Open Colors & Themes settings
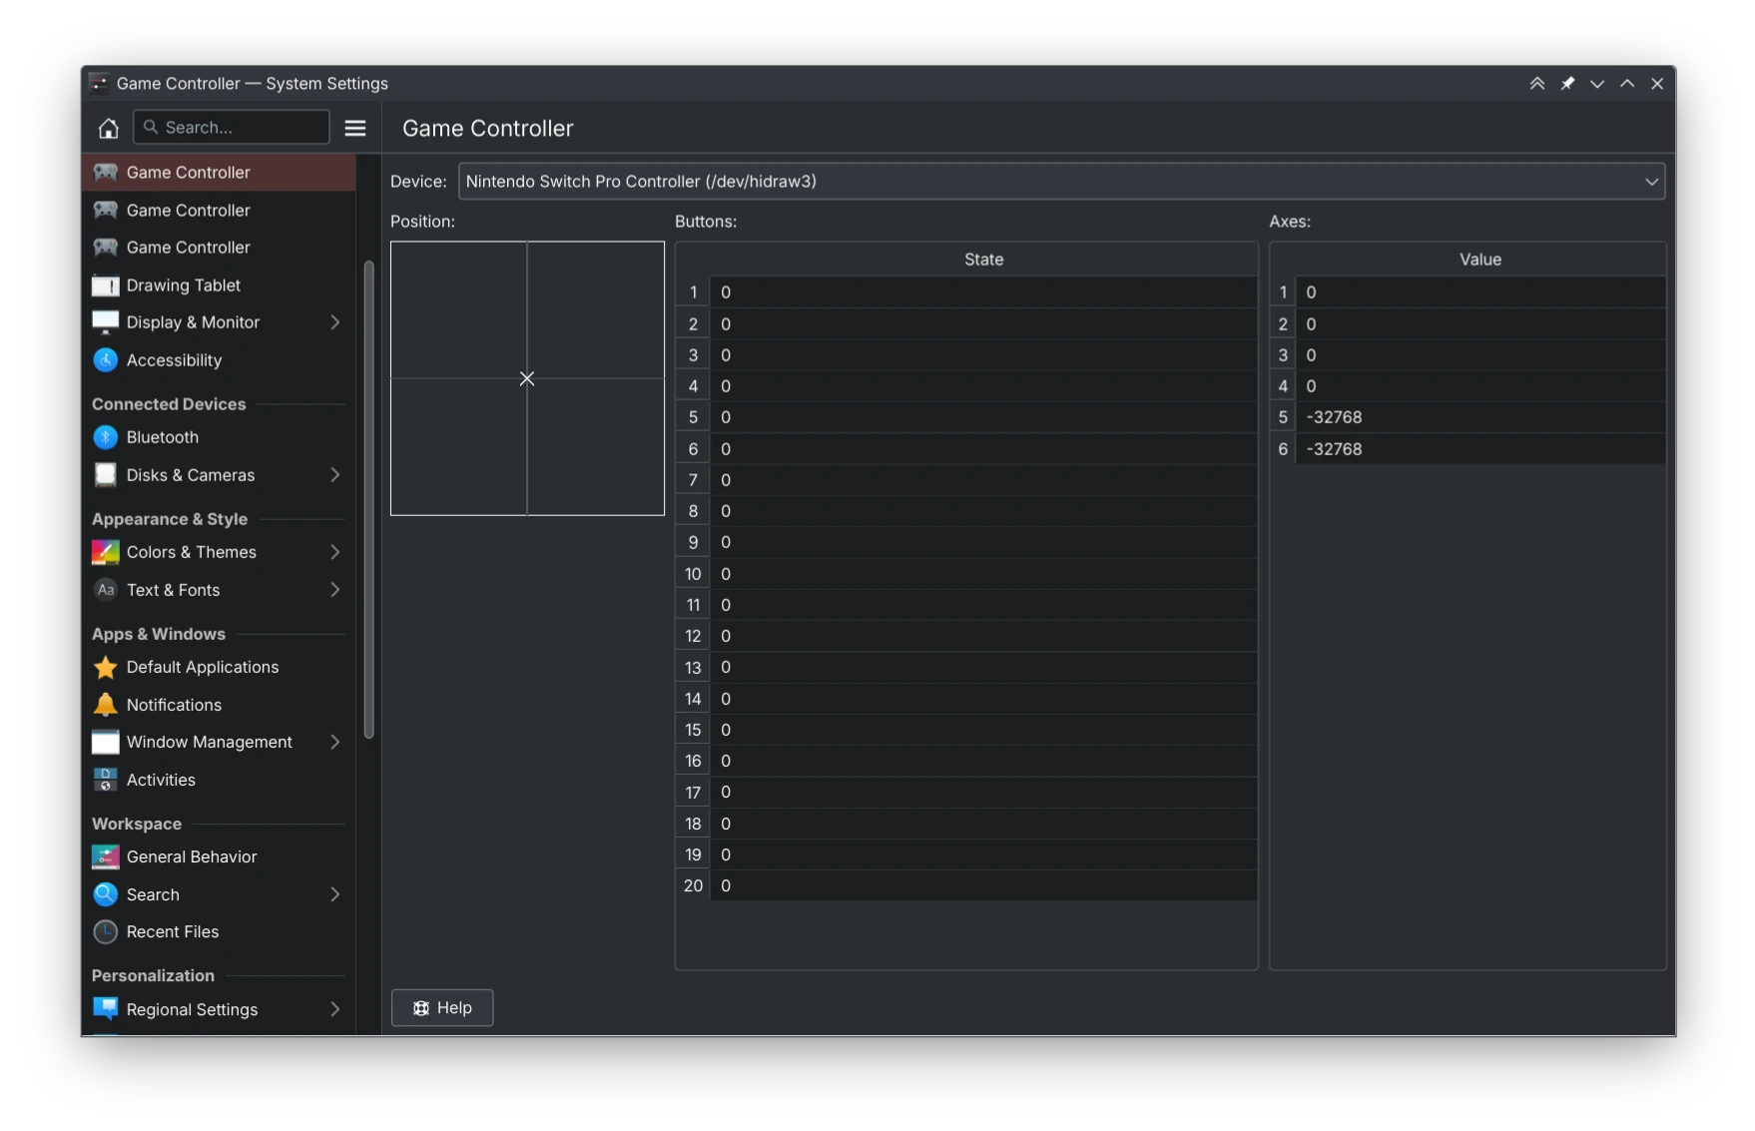 [219, 552]
